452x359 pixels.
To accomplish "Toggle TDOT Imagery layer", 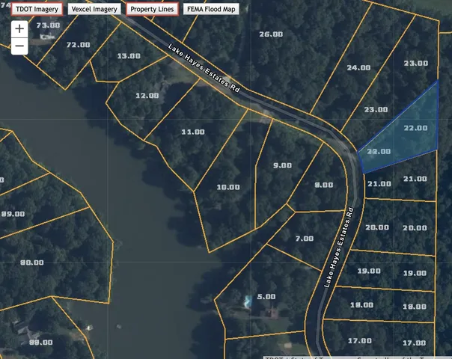I will (35, 10).
